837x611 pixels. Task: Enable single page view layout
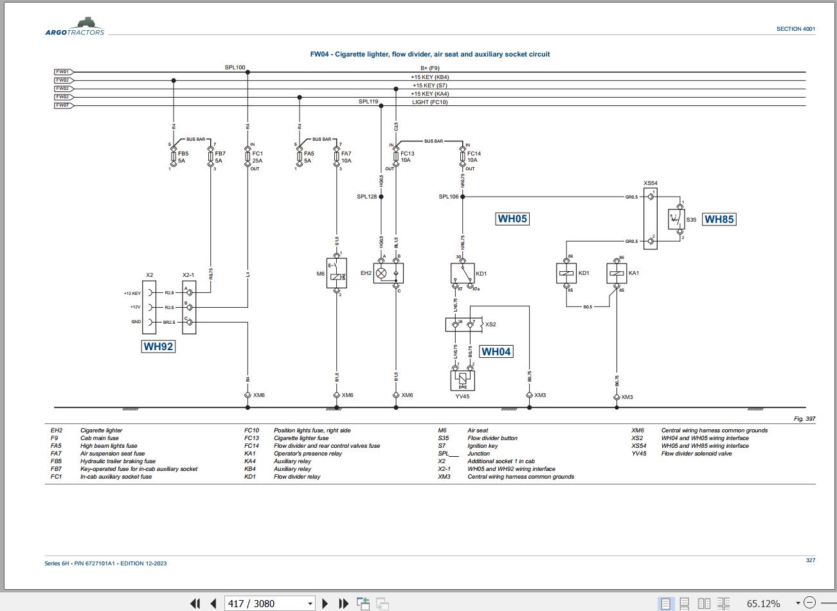tap(665, 603)
